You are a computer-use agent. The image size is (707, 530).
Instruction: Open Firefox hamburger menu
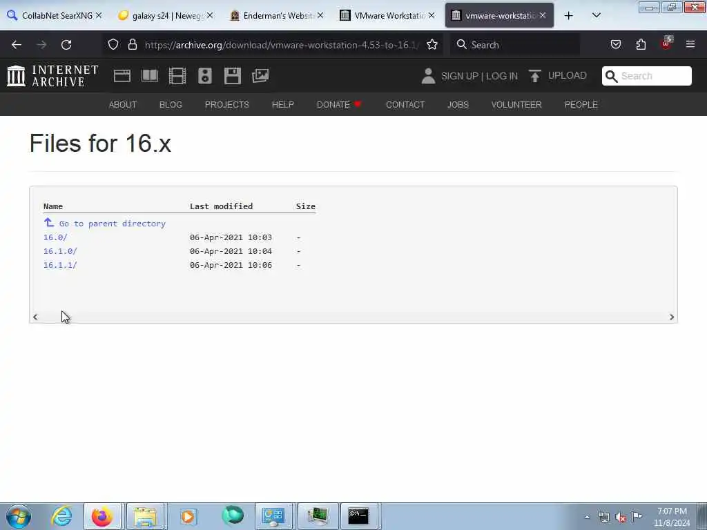click(x=690, y=44)
